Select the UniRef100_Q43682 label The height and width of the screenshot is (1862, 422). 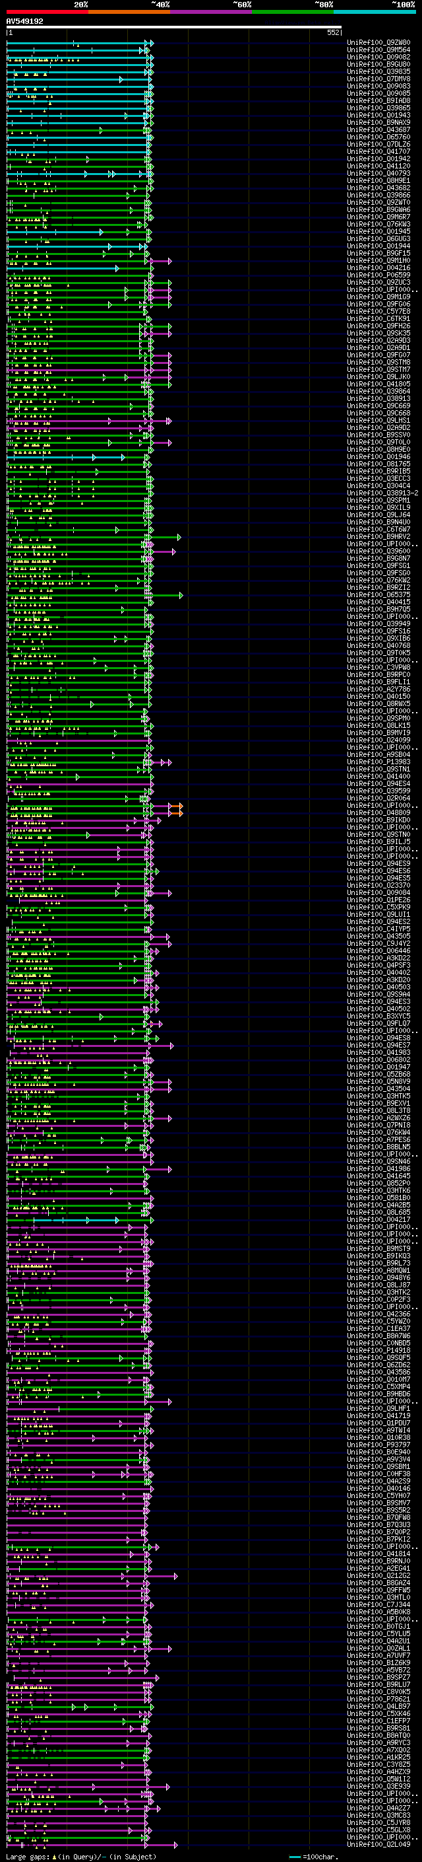click(378, 188)
